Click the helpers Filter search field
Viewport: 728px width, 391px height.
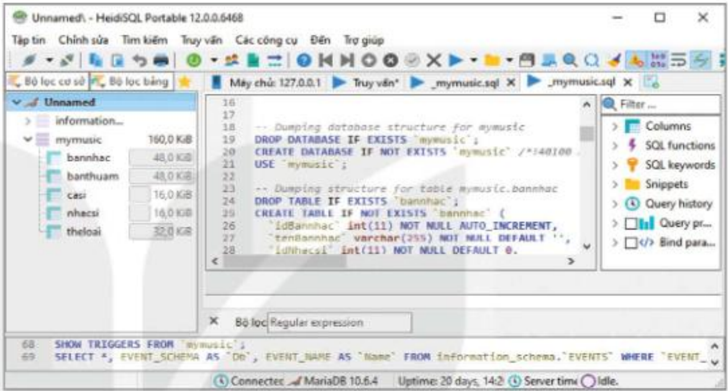click(x=661, y=104)
